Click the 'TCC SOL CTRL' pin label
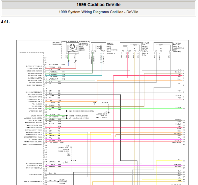 point(37,106)
